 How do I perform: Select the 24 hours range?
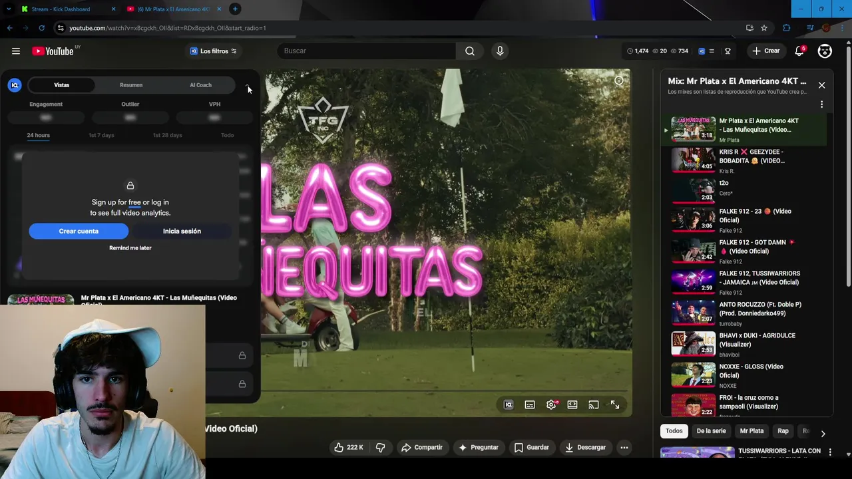click(38, 135)
